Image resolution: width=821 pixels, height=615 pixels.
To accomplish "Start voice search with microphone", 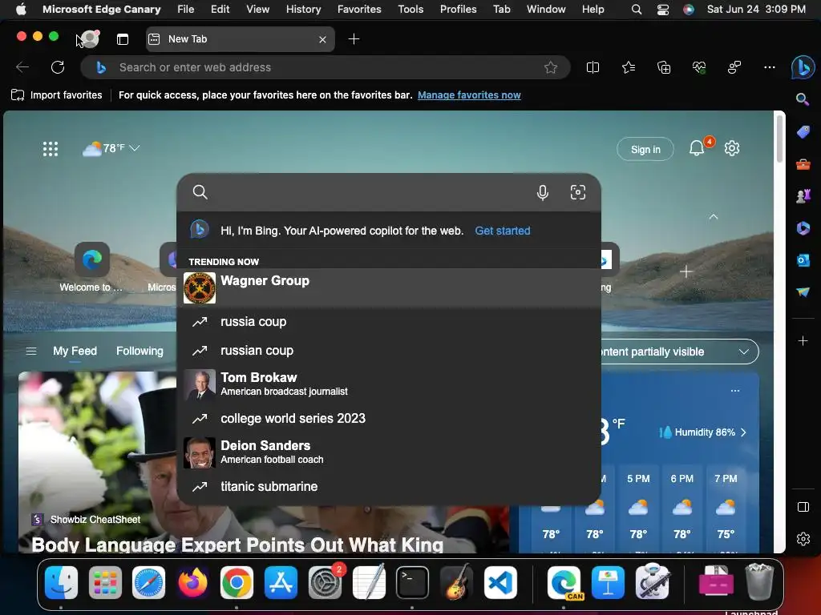I will [x=543, y=192].
